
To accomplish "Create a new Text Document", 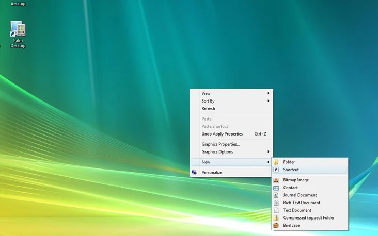I will tap(310, 210).
